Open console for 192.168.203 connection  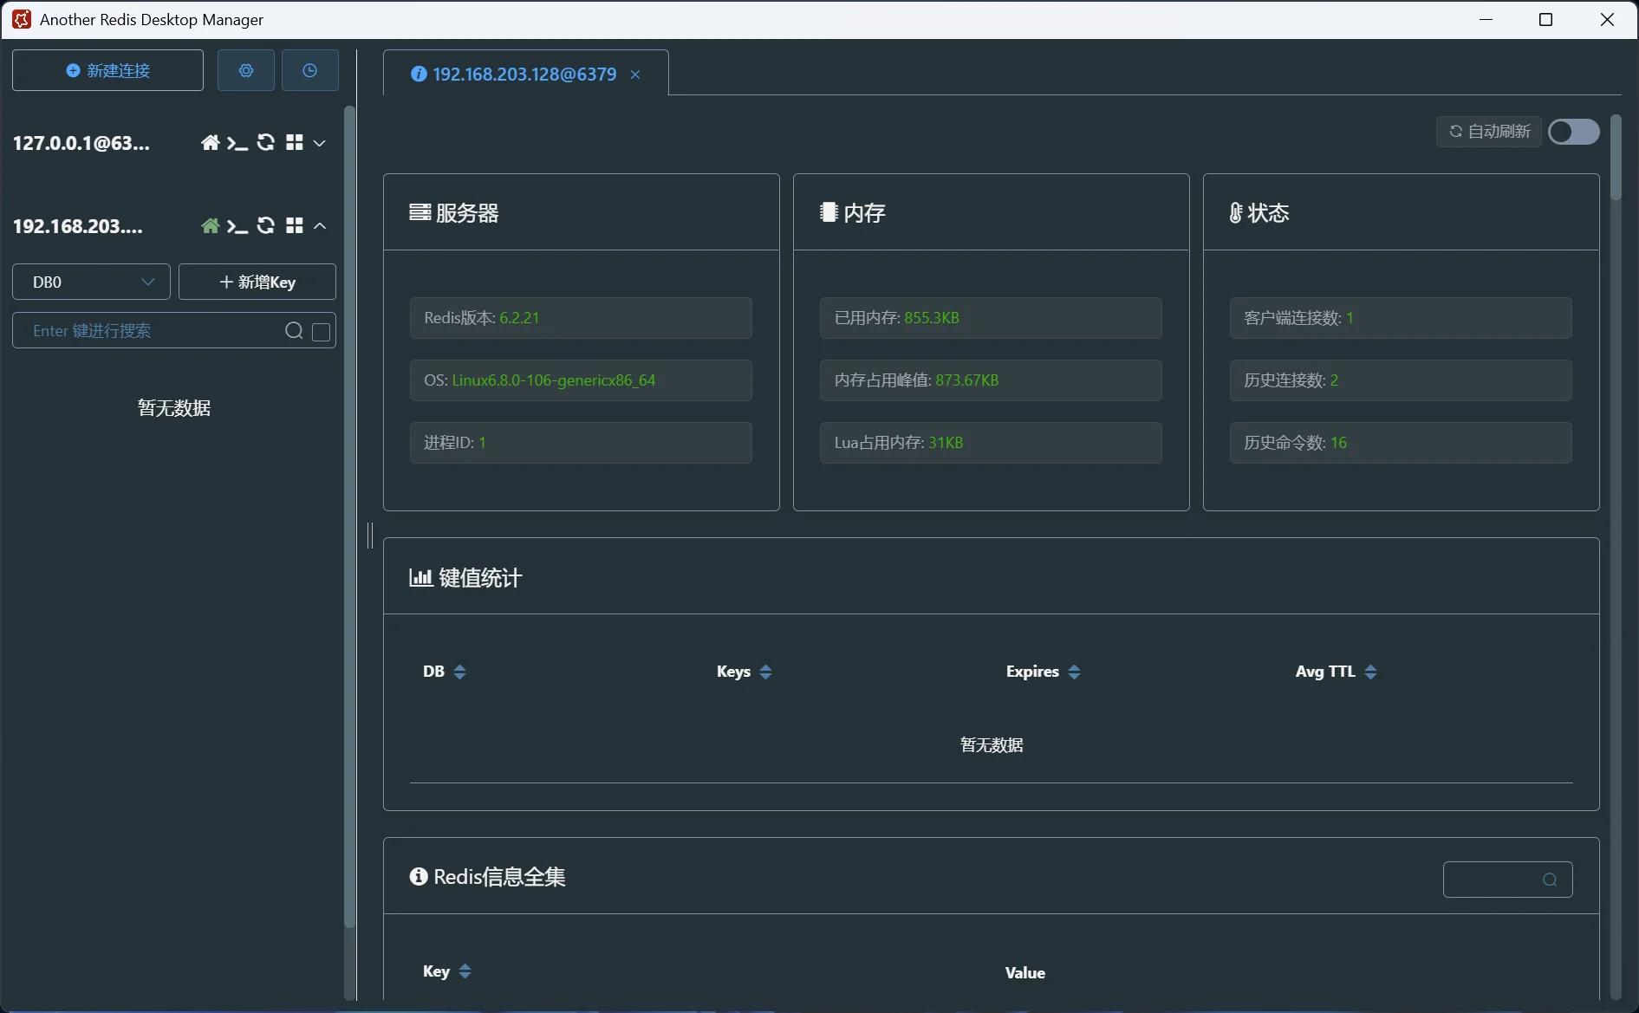point(237,226)
